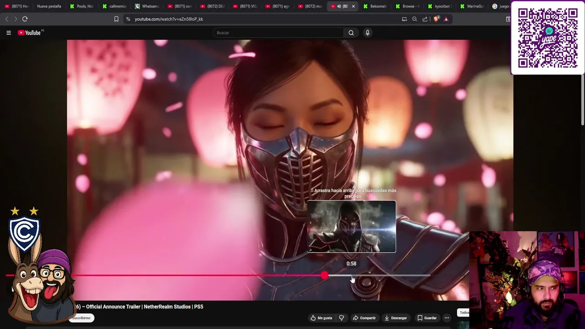Click the 'Descargar' download button
The height and width of the screenshot is (329, 585).
396,318
